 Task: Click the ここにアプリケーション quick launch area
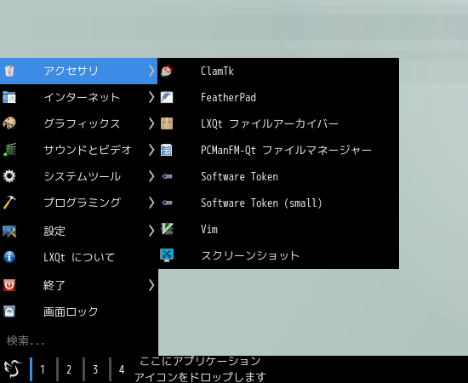tap(200, 369)
